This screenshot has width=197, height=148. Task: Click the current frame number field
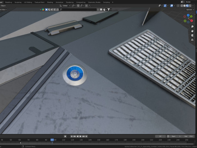pyautogui.click(x=160, y=136)
